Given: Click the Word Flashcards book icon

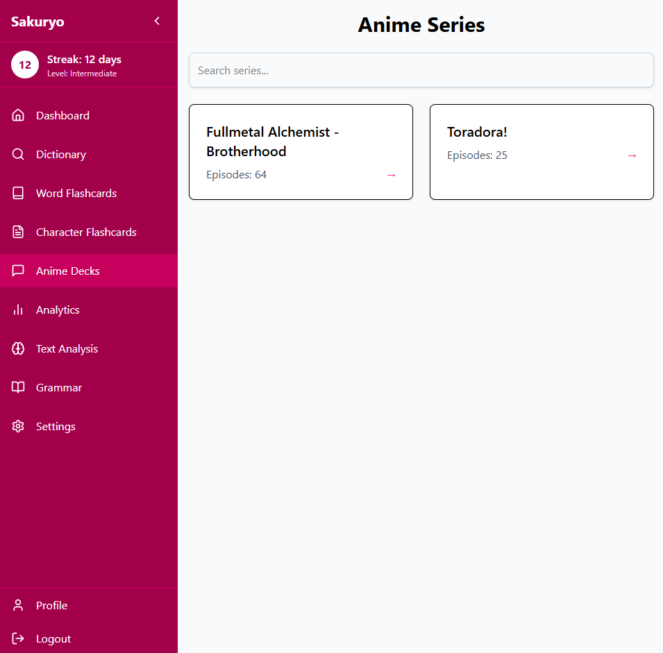Looking at the screenshot, I should pos(18,193).
